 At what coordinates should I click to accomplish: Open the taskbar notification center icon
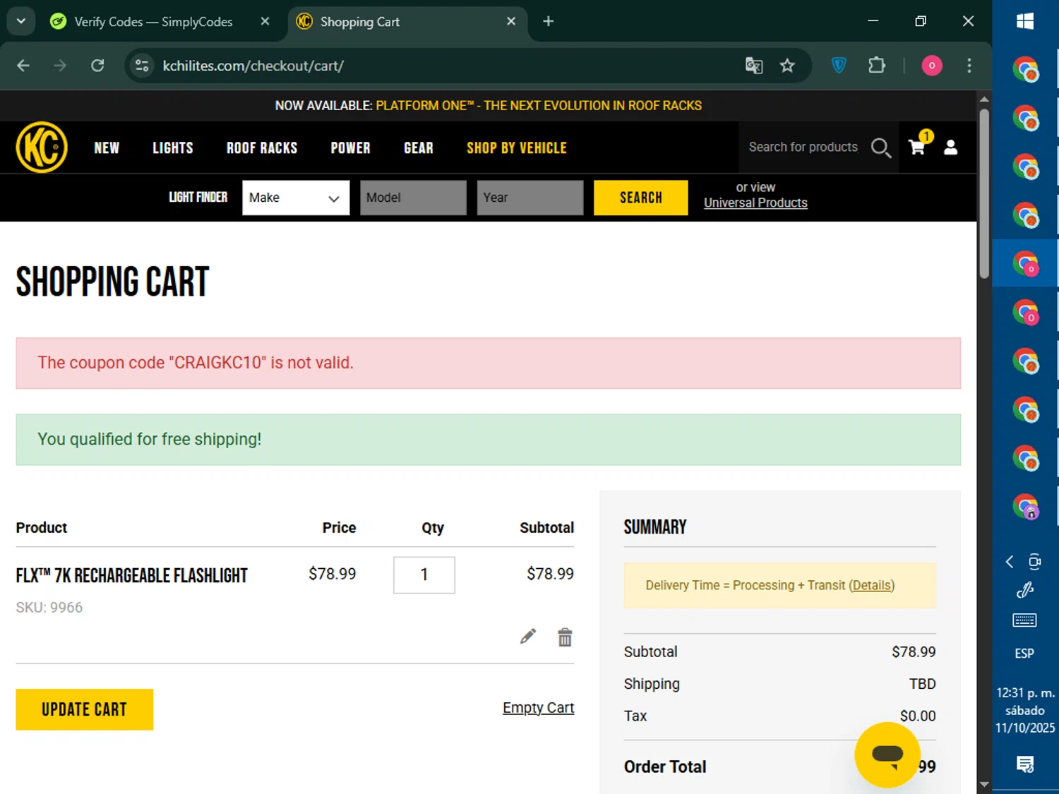point(1025,764)
